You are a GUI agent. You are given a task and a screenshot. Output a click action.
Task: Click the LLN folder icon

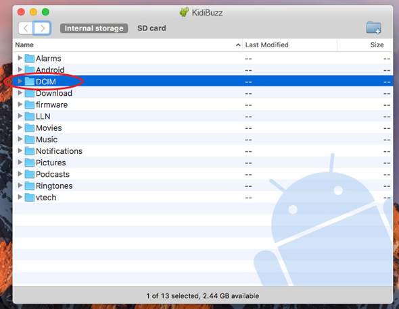(x=30, y=116)
